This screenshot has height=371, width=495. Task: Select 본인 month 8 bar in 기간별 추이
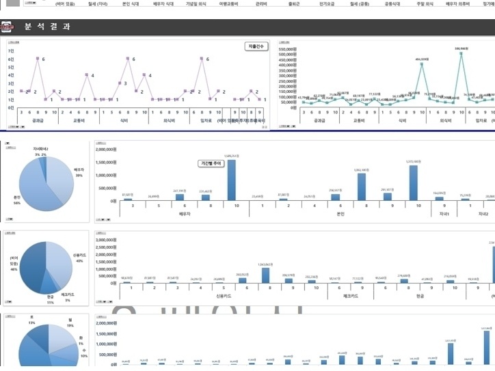point(362,187)
